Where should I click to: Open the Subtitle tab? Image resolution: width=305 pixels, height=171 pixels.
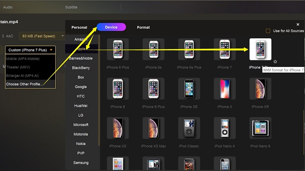(71, 7)
